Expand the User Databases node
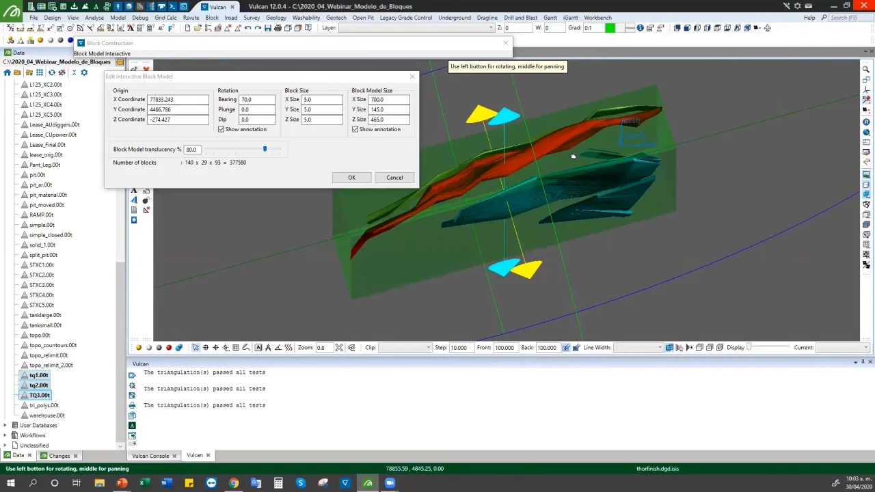Image resolution: width=875 pixels, height=492 pixels. click(5, 426)
